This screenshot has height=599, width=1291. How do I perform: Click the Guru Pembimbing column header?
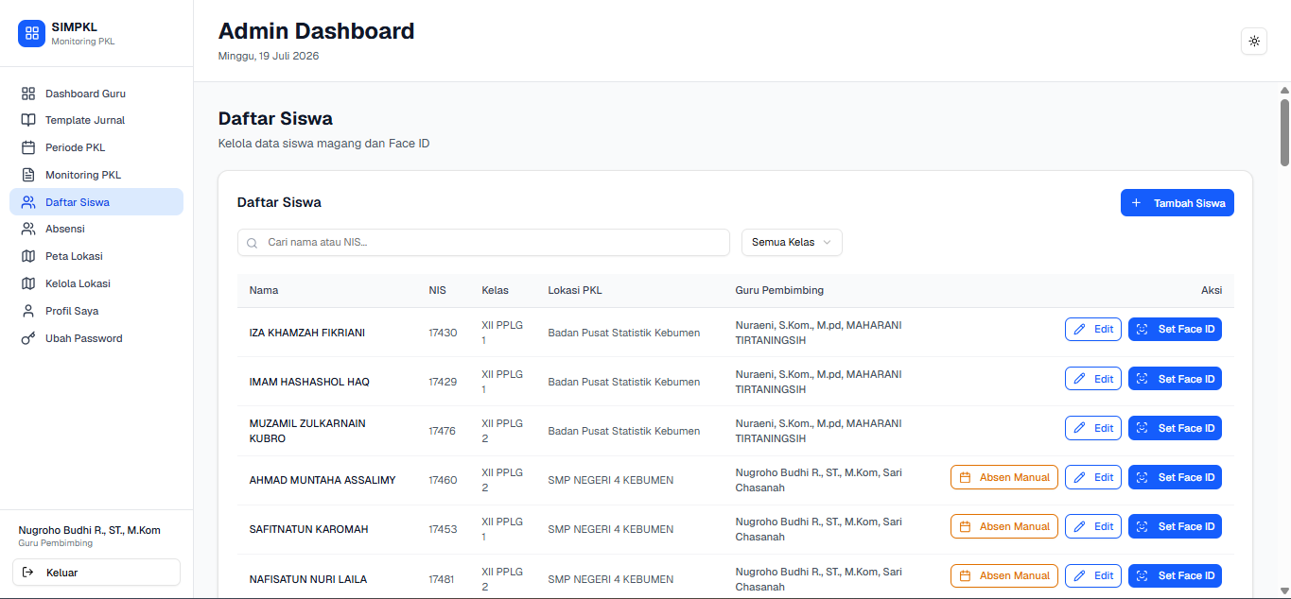click(x=779, y=290)
